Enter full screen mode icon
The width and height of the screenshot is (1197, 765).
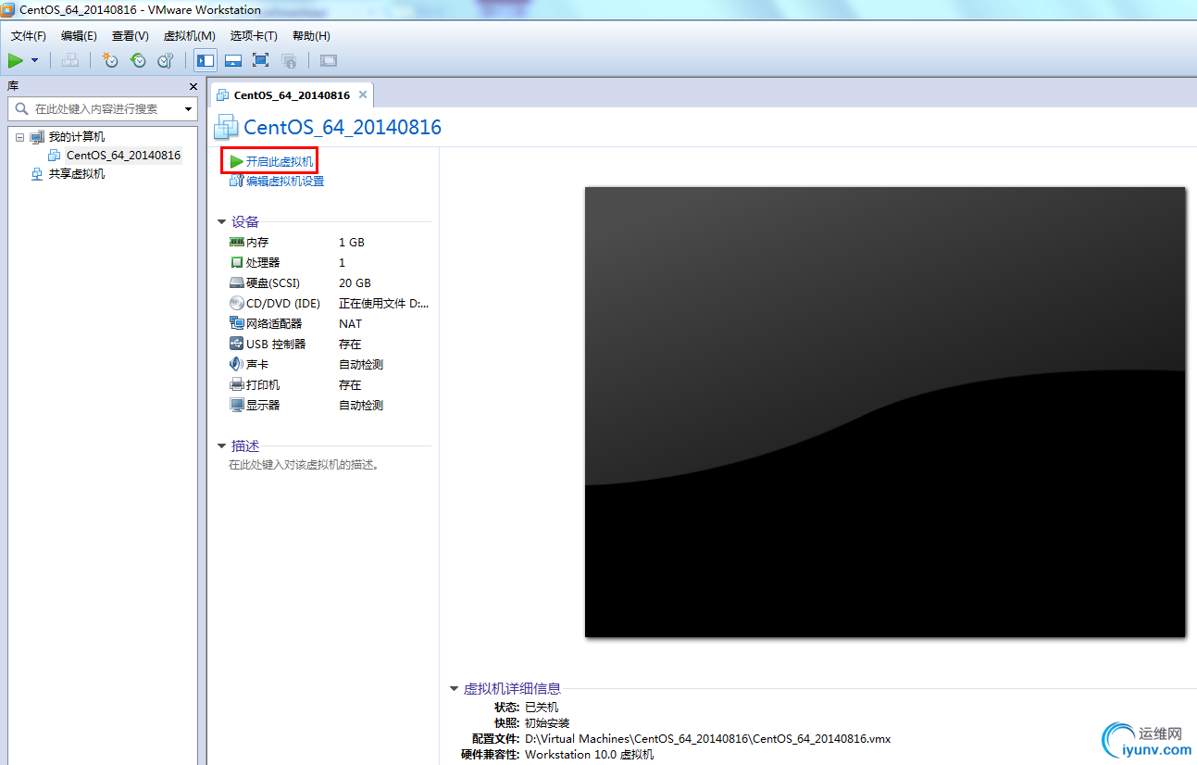[x=260, y=60]
